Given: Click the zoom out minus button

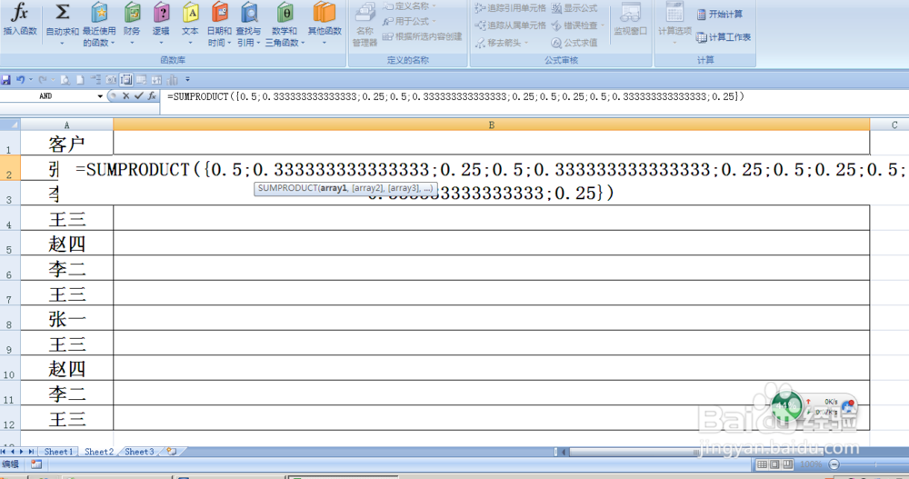Looking at the screenshot, I should tap(834, 464).
